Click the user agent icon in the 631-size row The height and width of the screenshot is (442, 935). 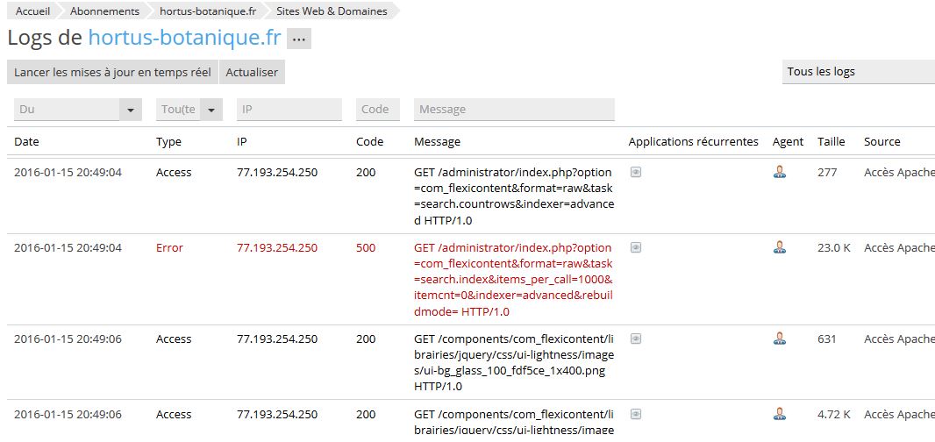pyautogui.click(x=780, y=339)
